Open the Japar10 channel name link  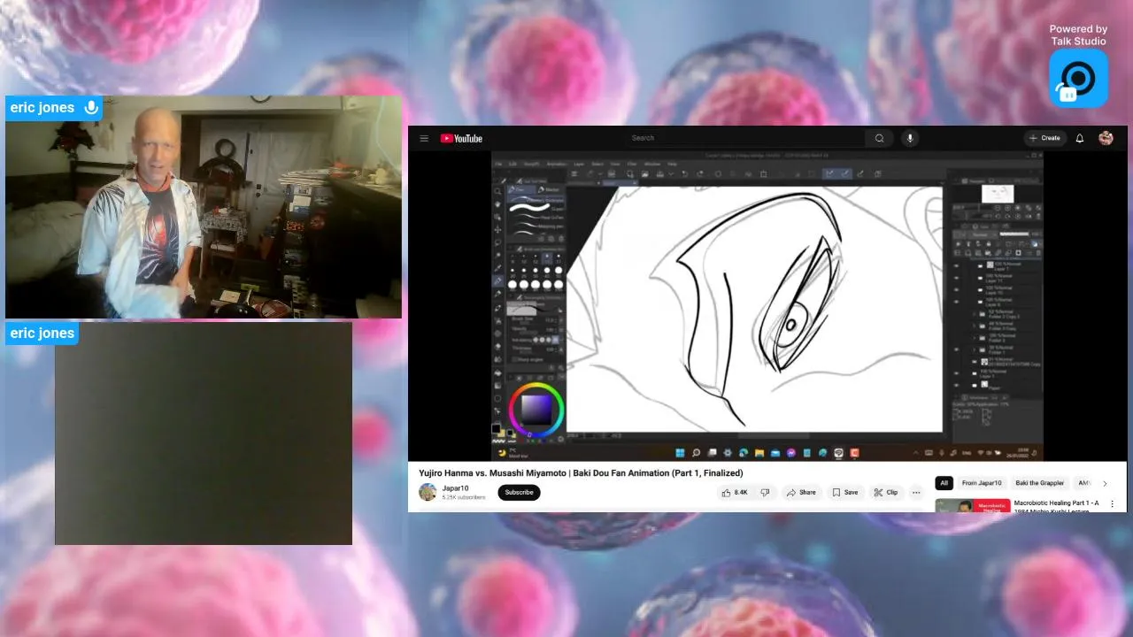pos(455,488)
